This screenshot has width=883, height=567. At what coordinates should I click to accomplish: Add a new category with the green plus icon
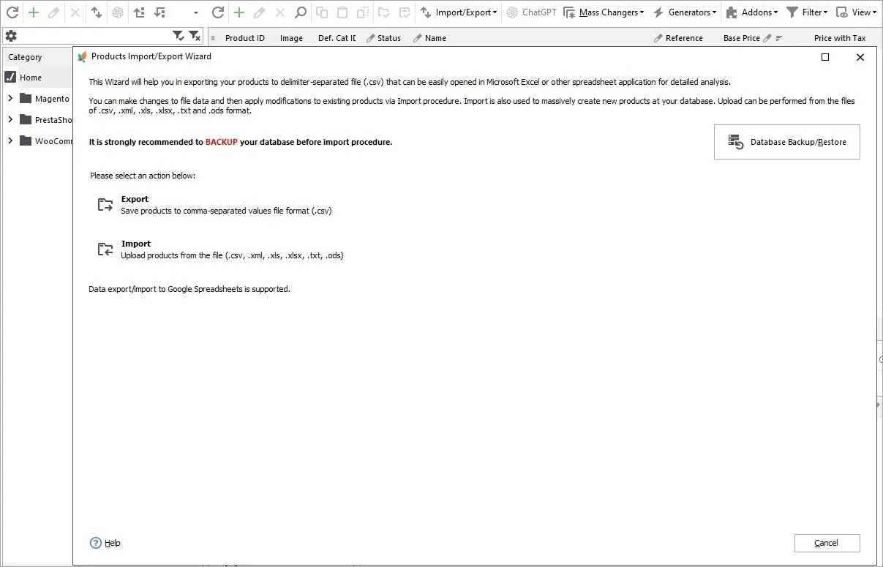(34, 12)
